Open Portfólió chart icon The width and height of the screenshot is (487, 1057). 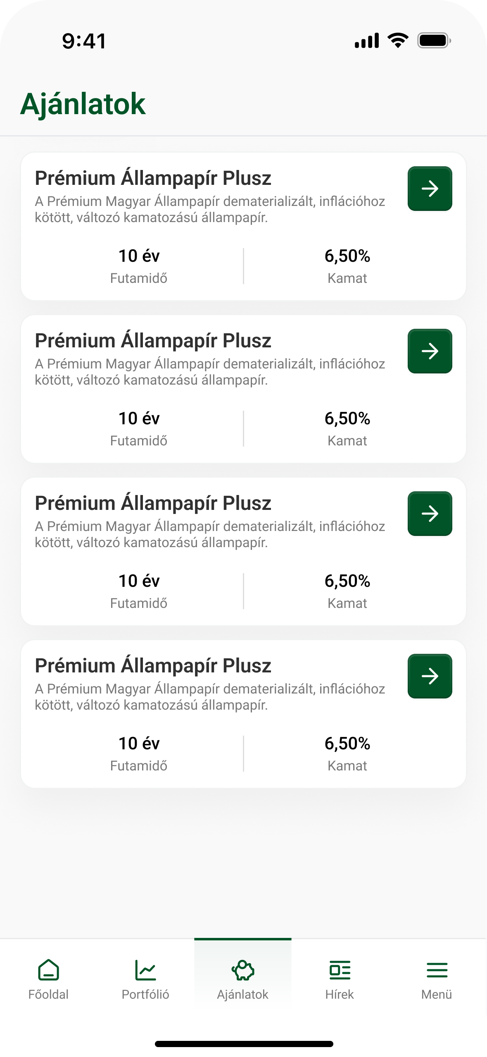pyautogui.click(x=145, y=970)
